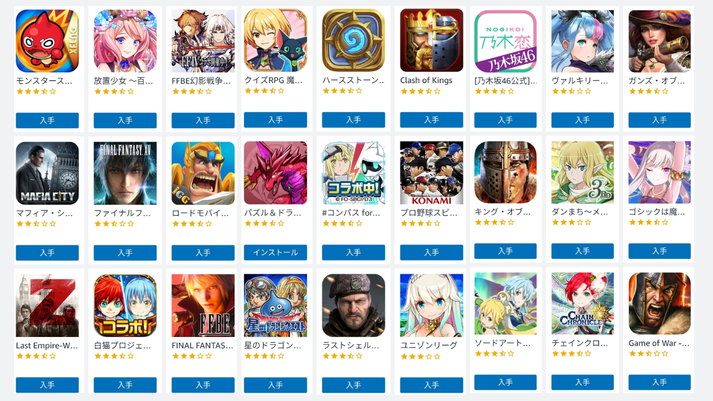Open the Clash of Kings title link
The height and width of the screenshot is (401, 713).
click(426, 80)
